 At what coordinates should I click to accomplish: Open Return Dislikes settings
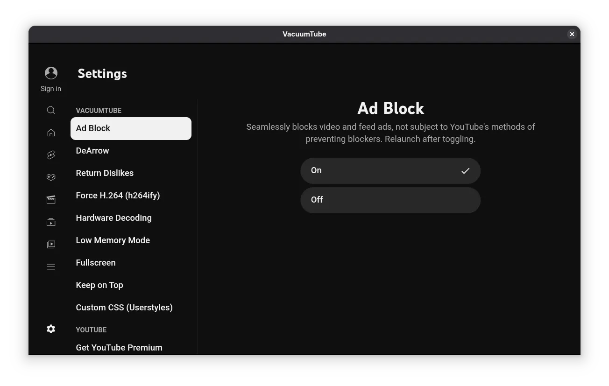(x=105, y=173)
